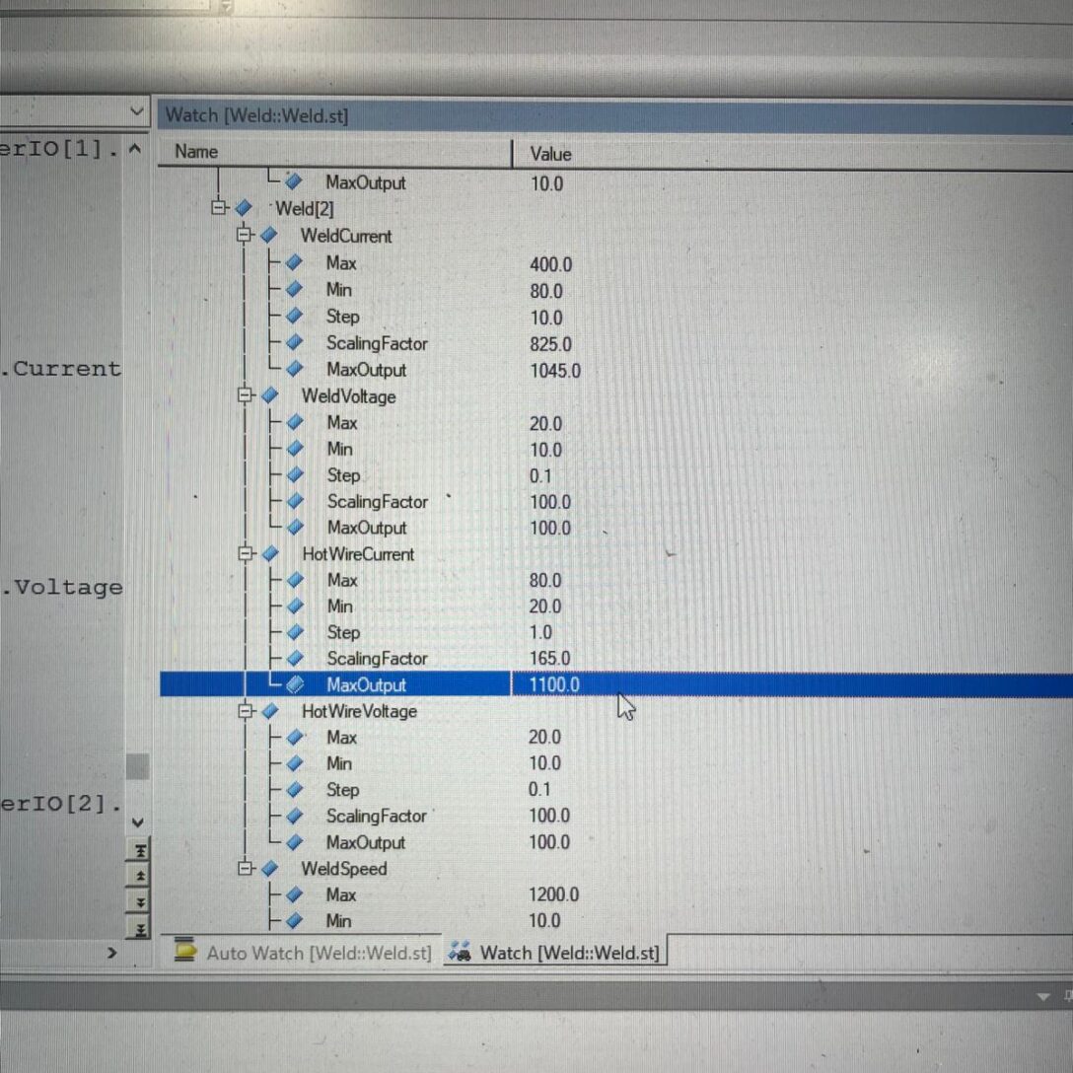The width and height of the screenshot is (1073, 1073).
Task: Click the go-to-top arrow button by code scrollbar
Action: [x=139, y=850]
